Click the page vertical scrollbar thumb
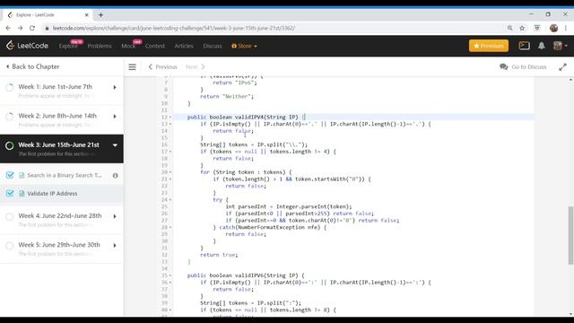The image size is (574, 323). (x=570, y=235)
